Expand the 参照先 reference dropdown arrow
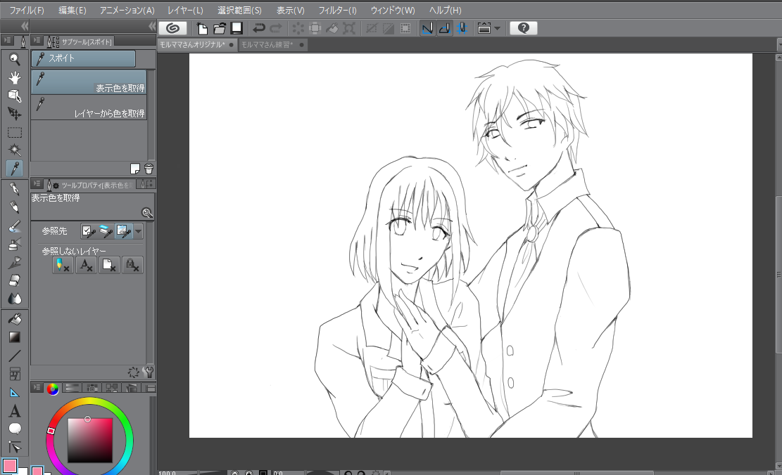Screen dimensions: 782x475 click(138, 231)
